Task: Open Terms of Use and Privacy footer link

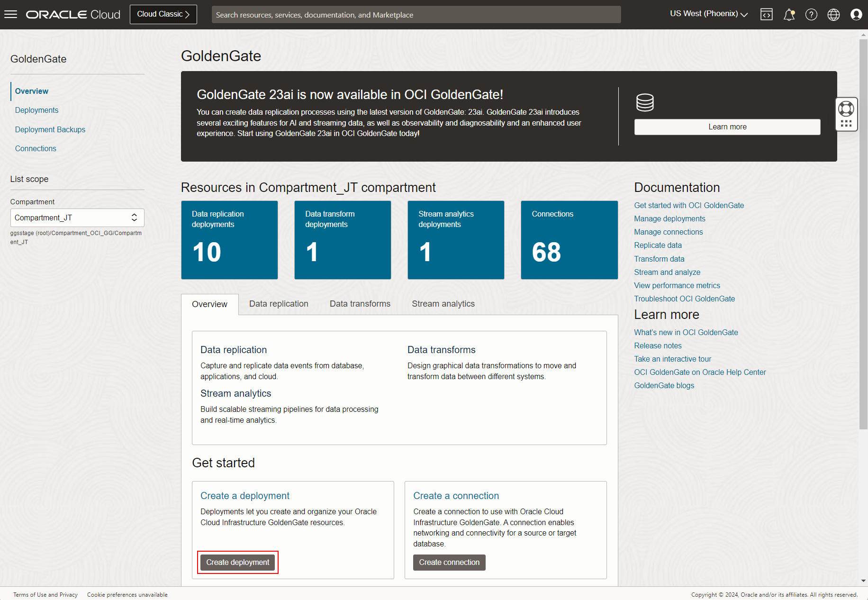Action: pyautogui.click(x=45, y=595)
